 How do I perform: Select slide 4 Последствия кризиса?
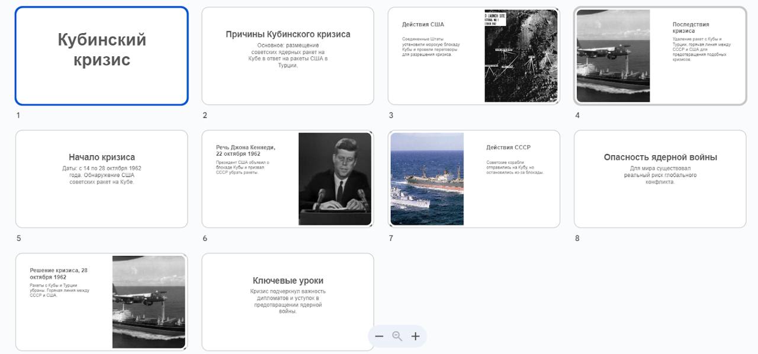(x=660, y=56)
